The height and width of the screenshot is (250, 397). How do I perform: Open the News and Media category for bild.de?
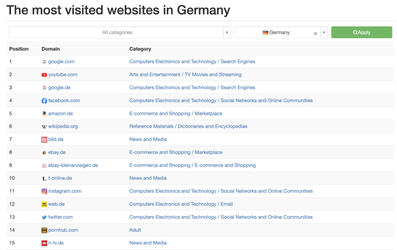(x=148, y=139)
